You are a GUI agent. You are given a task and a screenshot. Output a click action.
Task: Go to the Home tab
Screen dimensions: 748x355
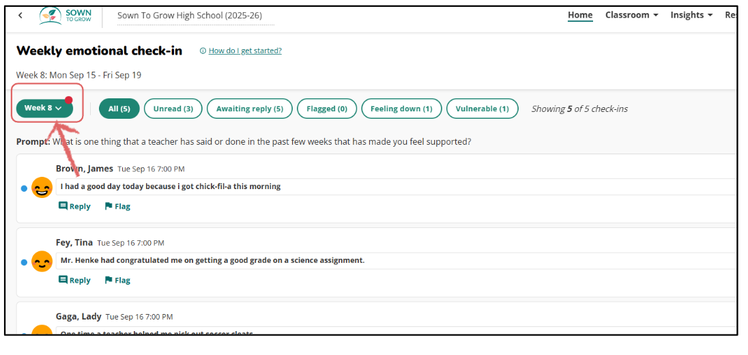coord(580,15)
